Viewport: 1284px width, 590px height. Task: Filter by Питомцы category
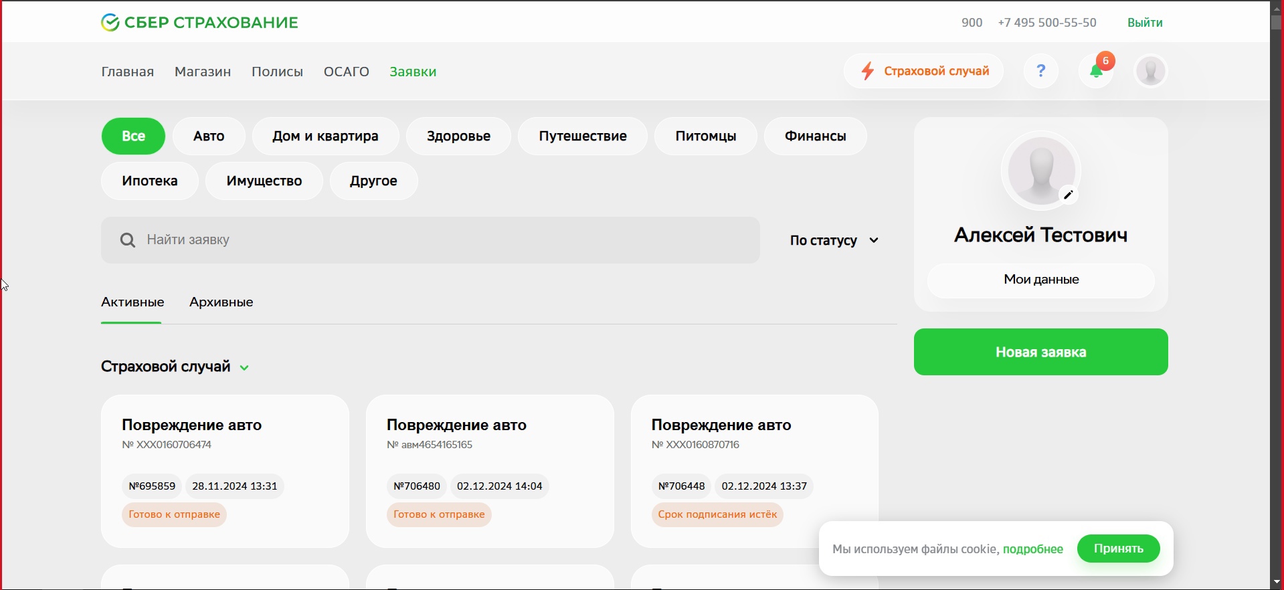coord(705,136)
